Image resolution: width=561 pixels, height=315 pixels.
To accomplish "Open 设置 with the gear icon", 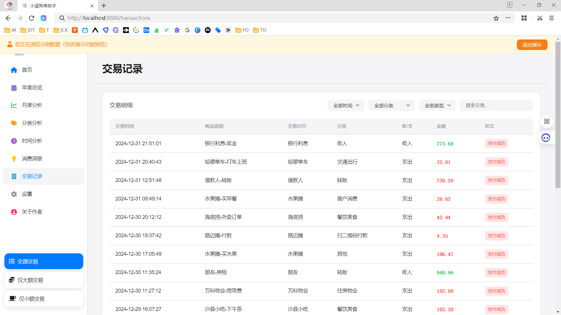I will coord(14,194).
